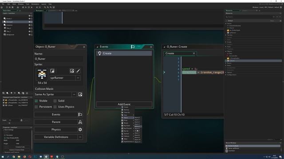This screenshot has height=159, width=284.
Task: Click the ellipsis beside Variable Definitions
Action: click(x=80, y=137)
